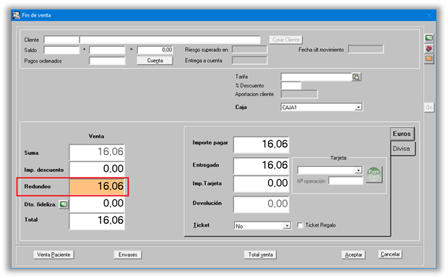The image size is (448, 278).
Task: Click the Nº operación input field
Action: pos(345,181)
